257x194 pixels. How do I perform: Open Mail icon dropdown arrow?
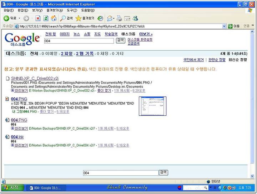click(114, 19)
